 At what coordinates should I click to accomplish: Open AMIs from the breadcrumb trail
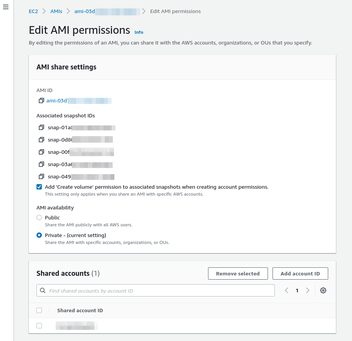pos(56,12)
